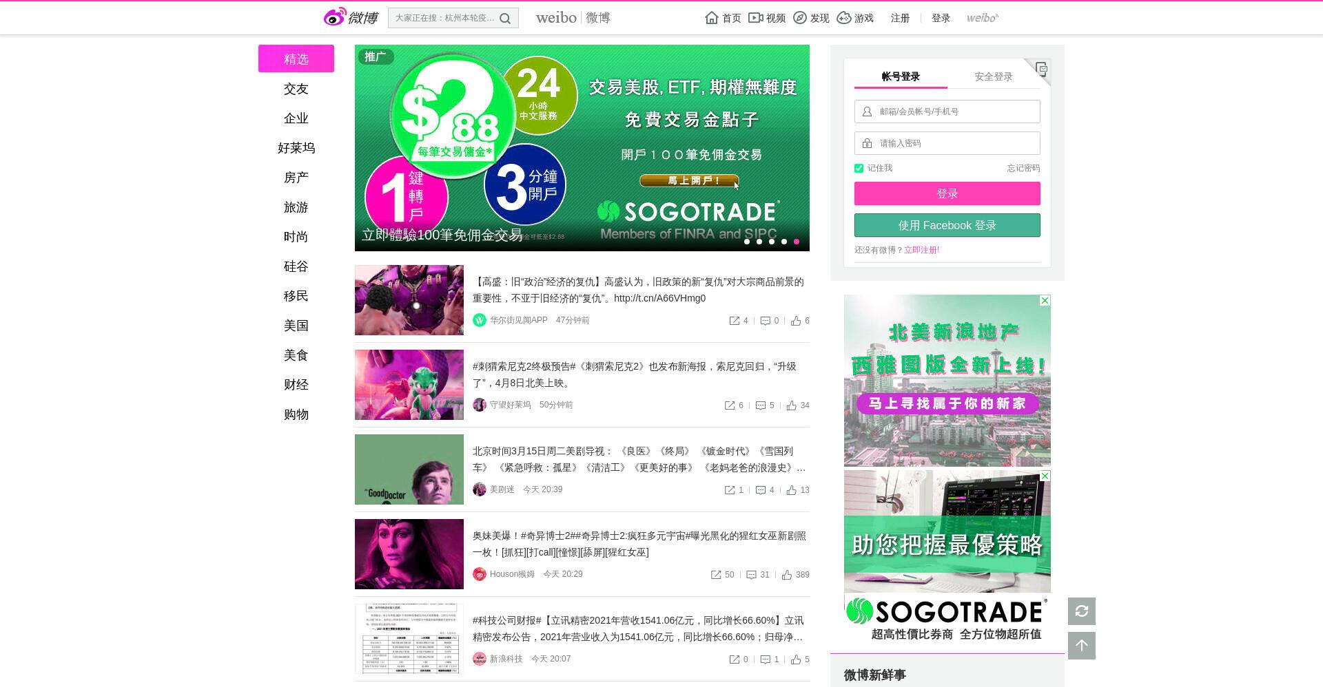This screenshot has width=1323, height=687.
Task: Select the third carousel dot
Action: (x=772, y=242)
